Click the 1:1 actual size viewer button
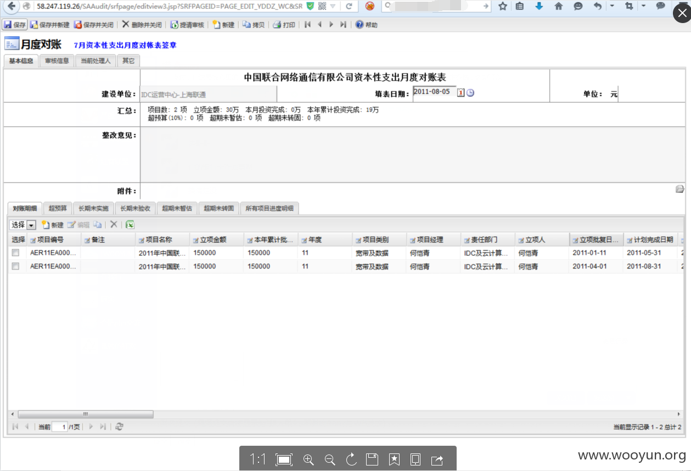 click(x=258, y=459)
